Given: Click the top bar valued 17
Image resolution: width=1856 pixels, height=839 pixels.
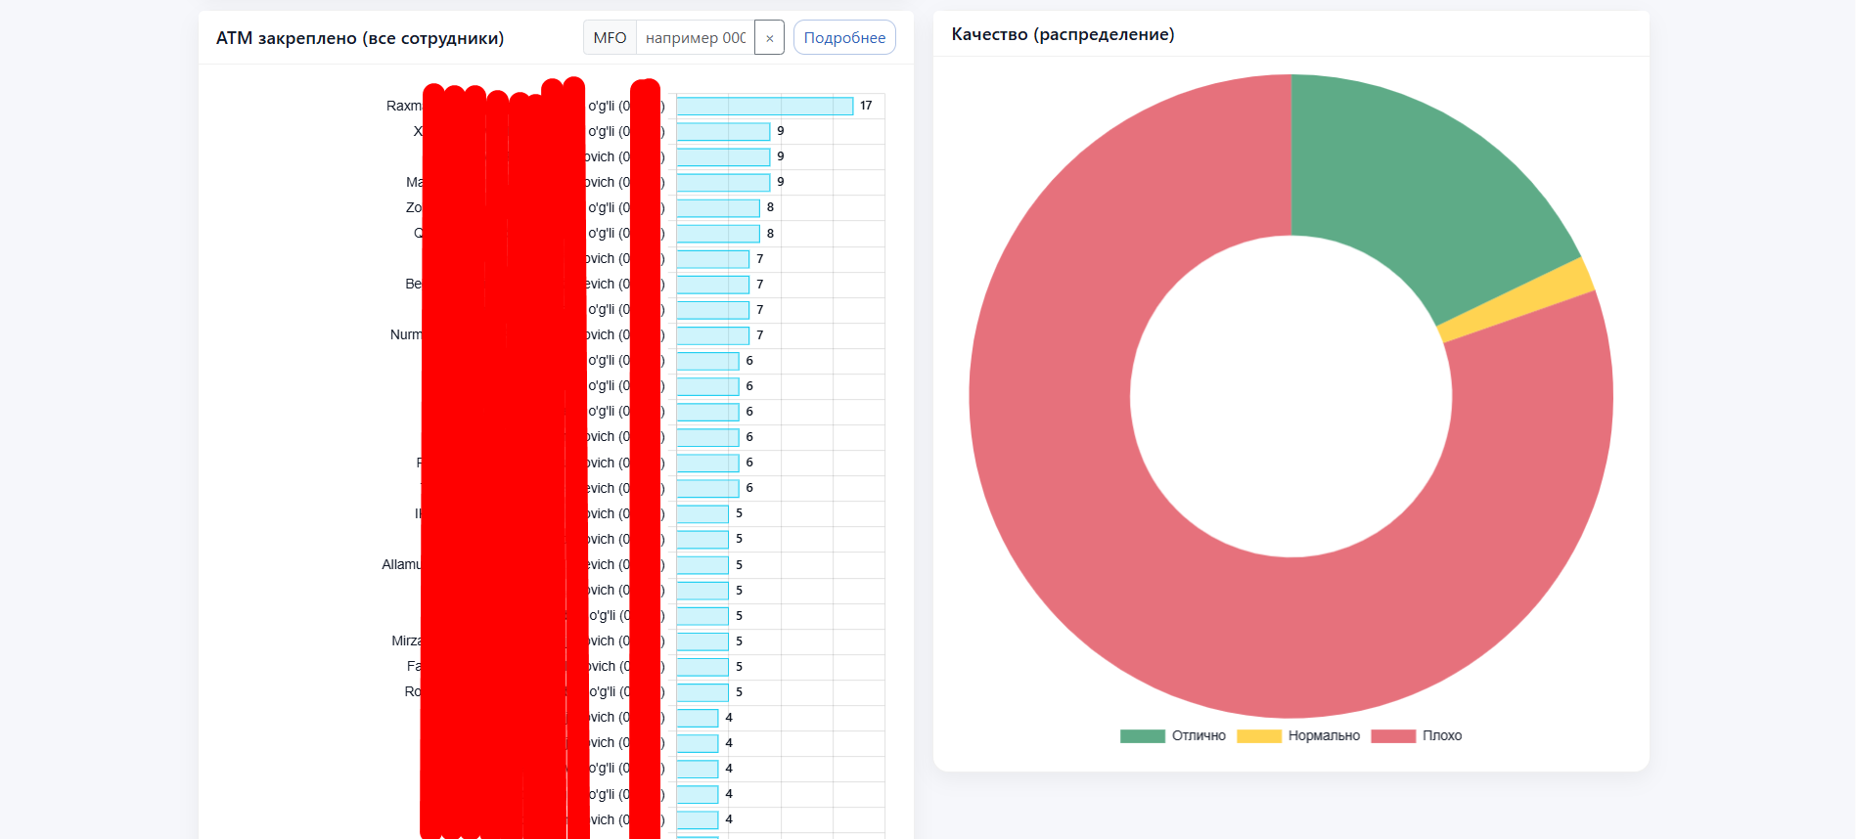Looking at the screenshot, I should [x=764, y=106].
